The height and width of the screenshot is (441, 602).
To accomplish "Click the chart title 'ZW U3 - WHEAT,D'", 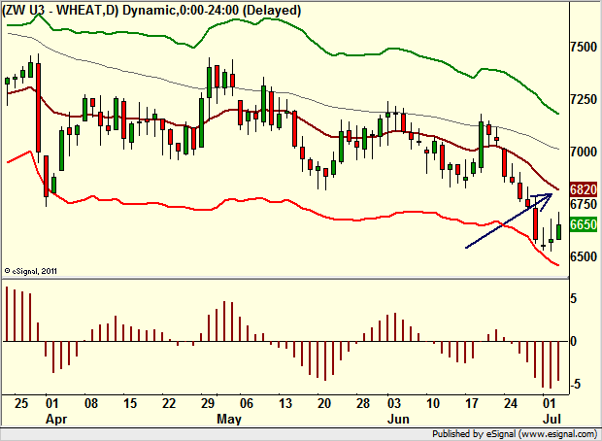I will pos(60,9).
